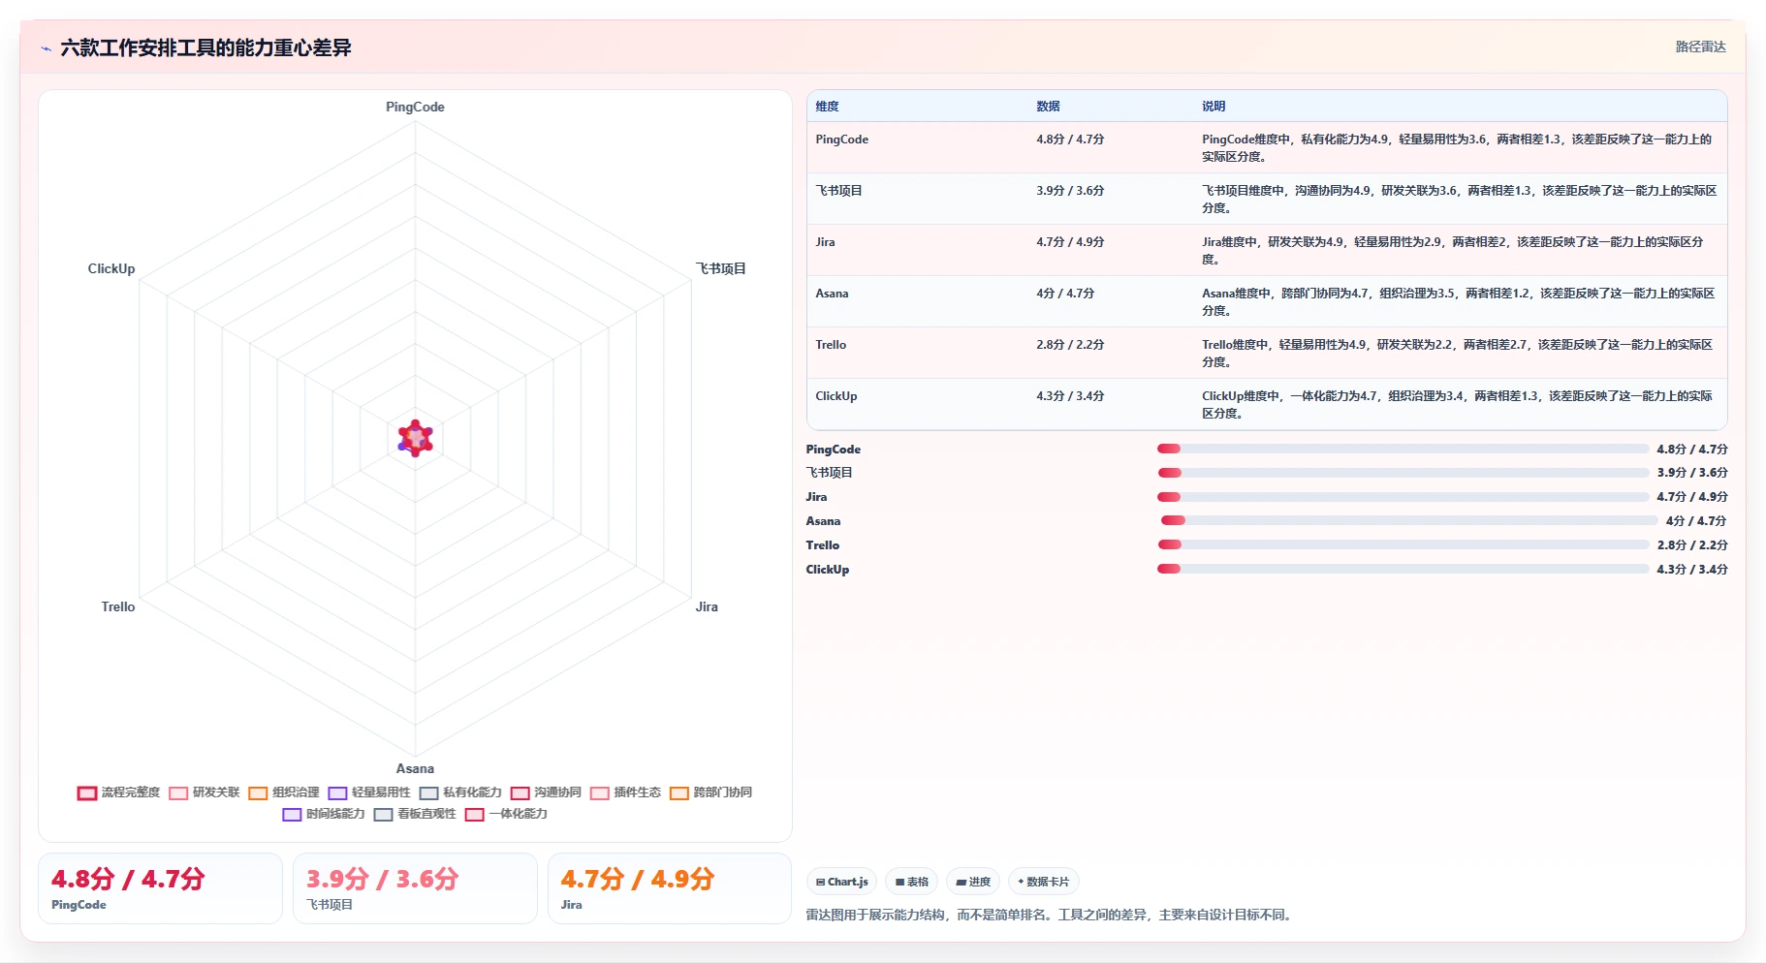Screen dimensions: 1766x963
Task: Click the Chart.js tag chip
Action: click(x=841, y=882)
